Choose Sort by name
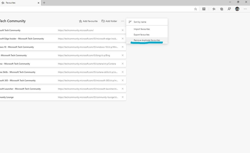The image size is (250, 153). 147,22
